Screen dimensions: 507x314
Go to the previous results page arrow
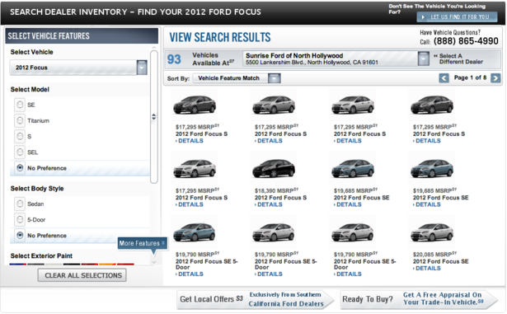pos(444,78)
